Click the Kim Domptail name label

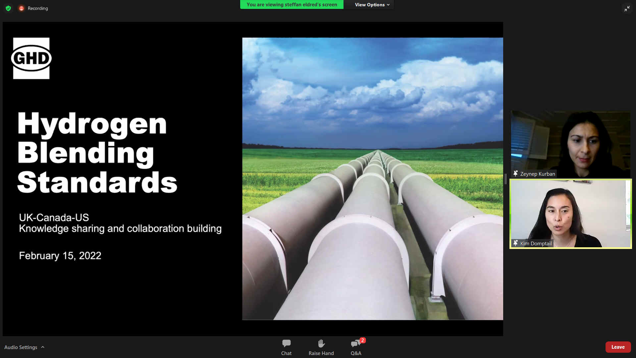pyautogui.click(x=536, y=243)
